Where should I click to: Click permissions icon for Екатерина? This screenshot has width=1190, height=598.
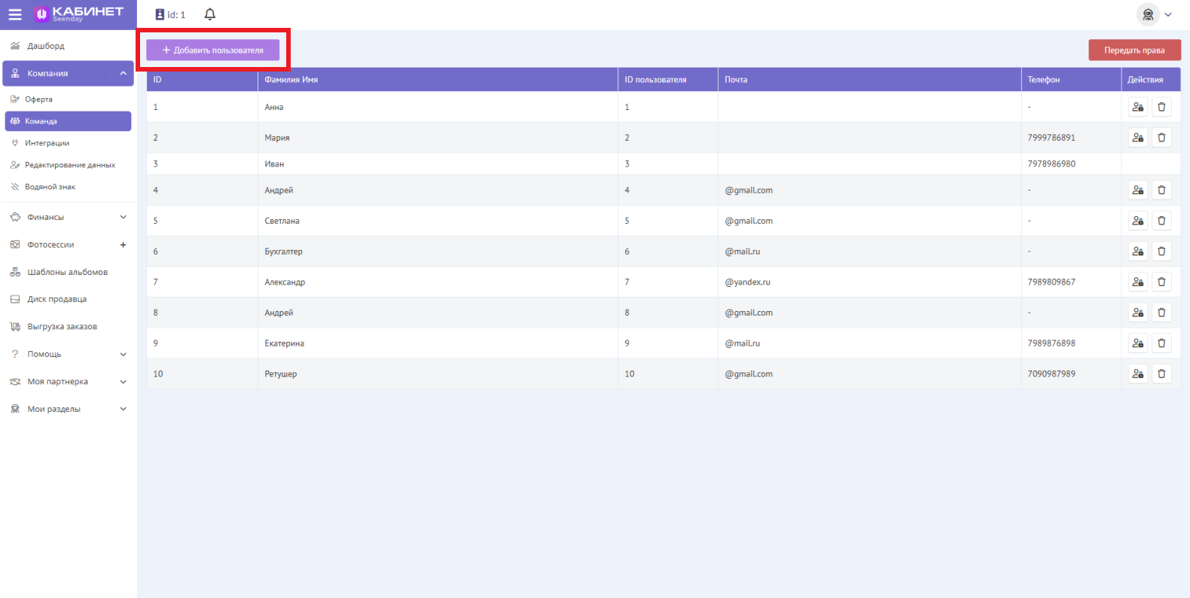[x=1137, y=343]
